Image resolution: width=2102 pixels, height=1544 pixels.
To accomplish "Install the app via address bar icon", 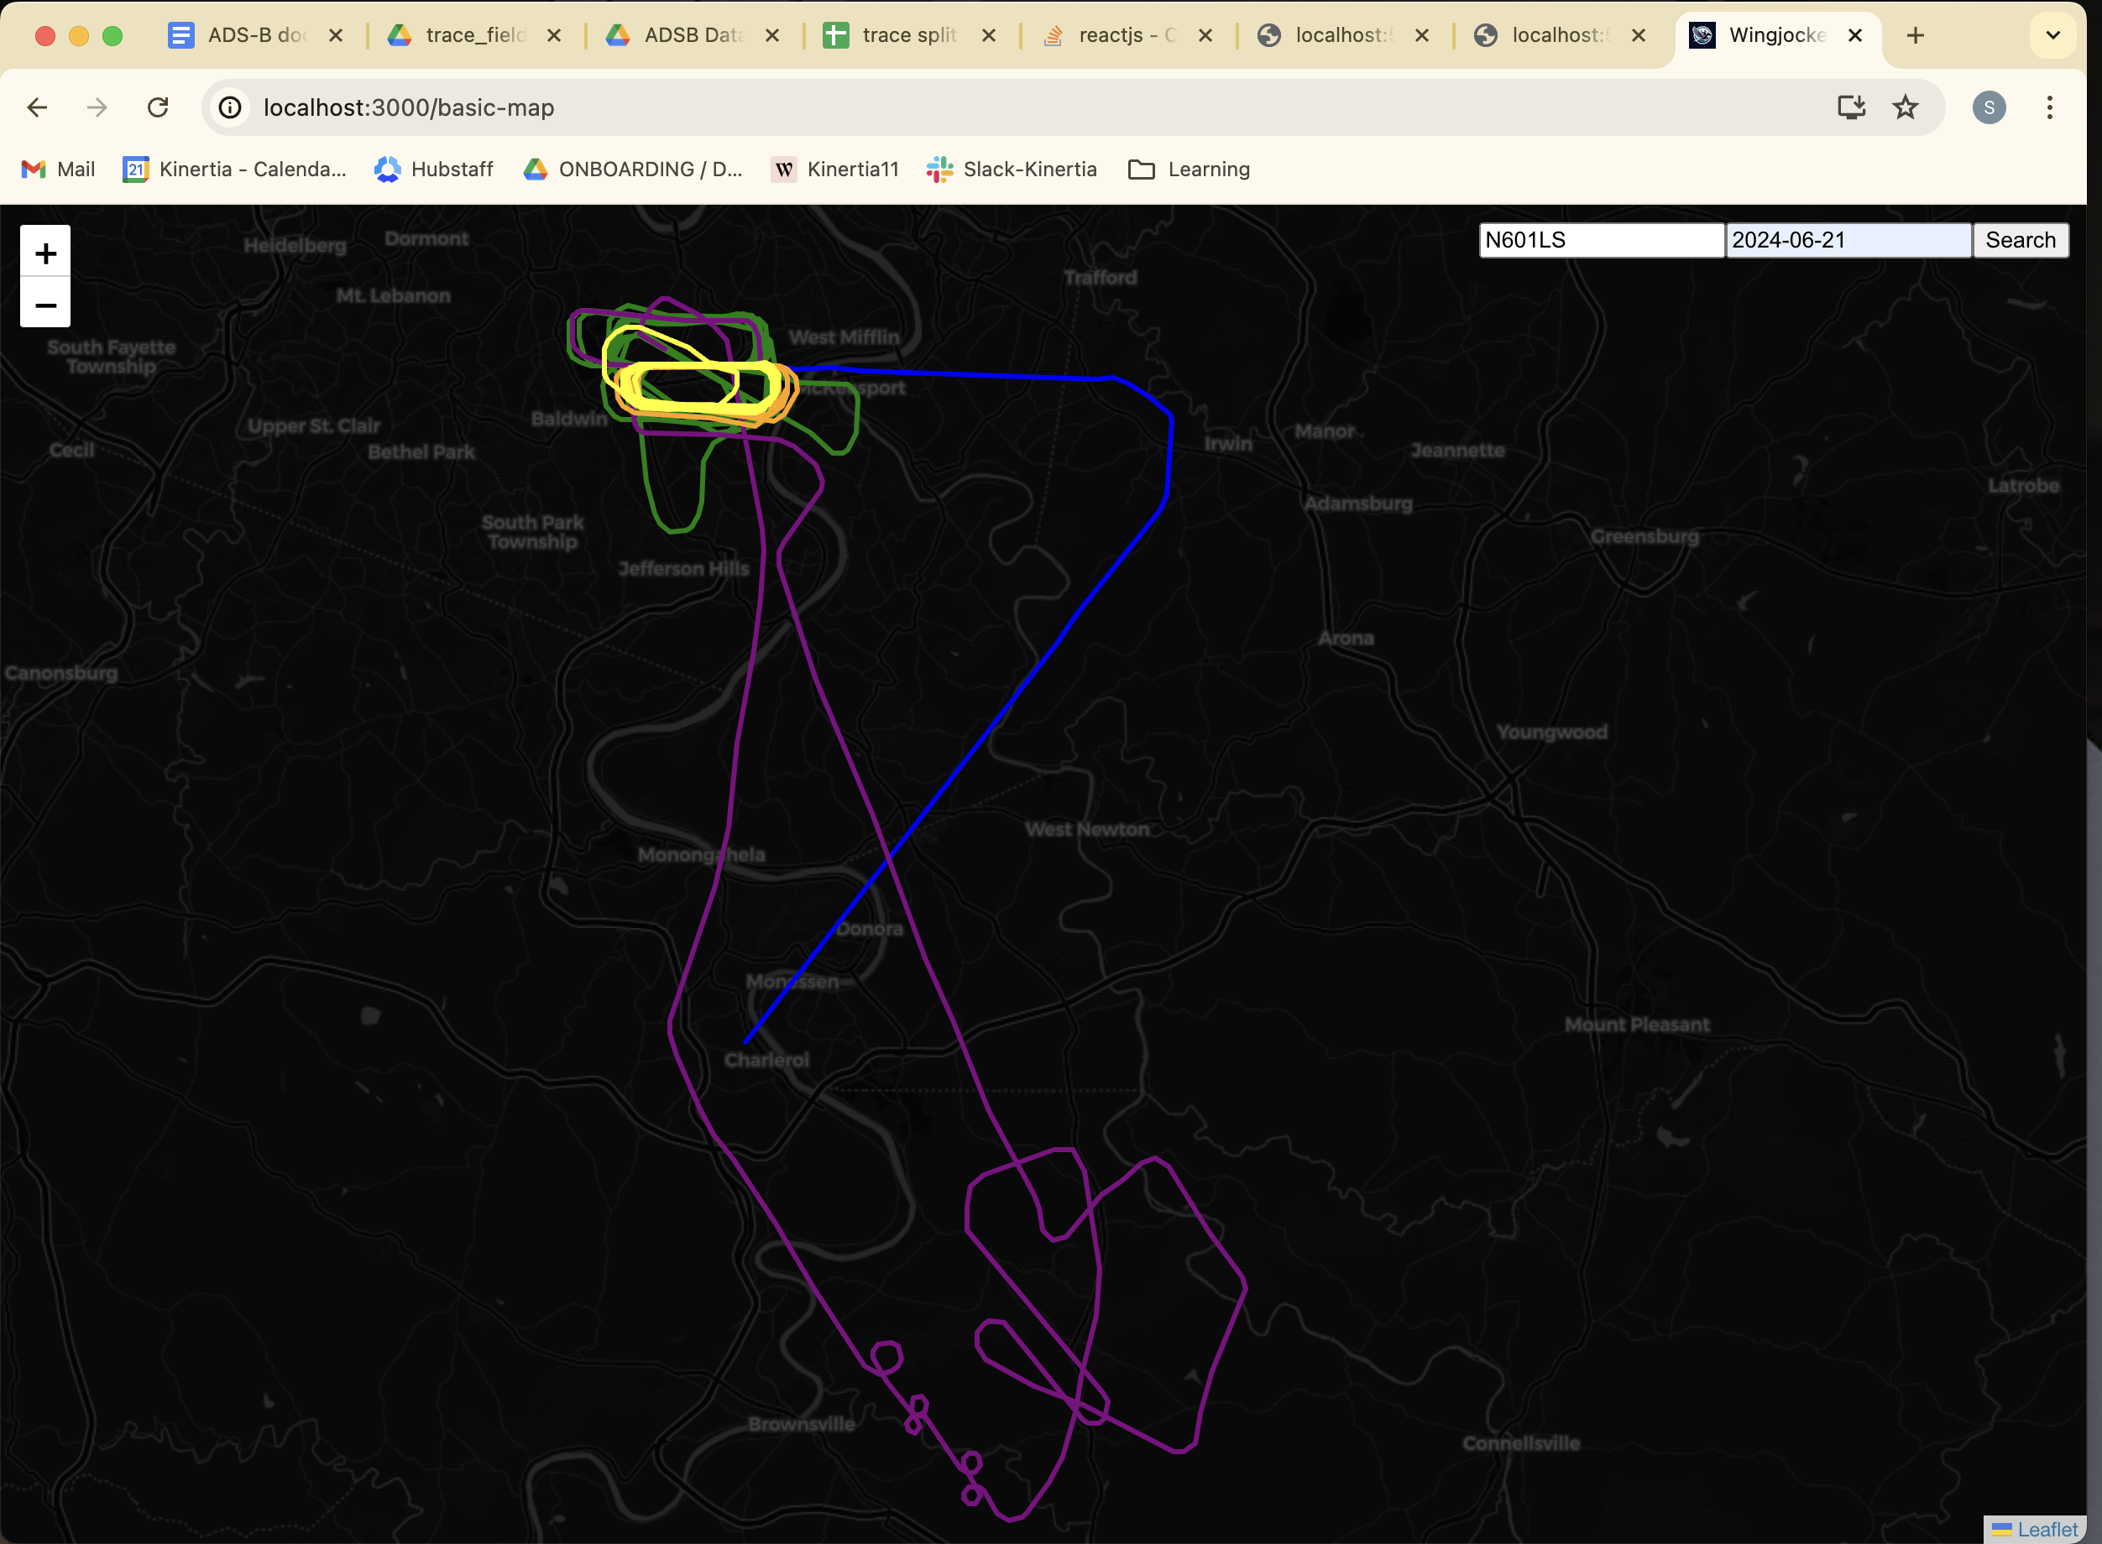I will 1851,107.
